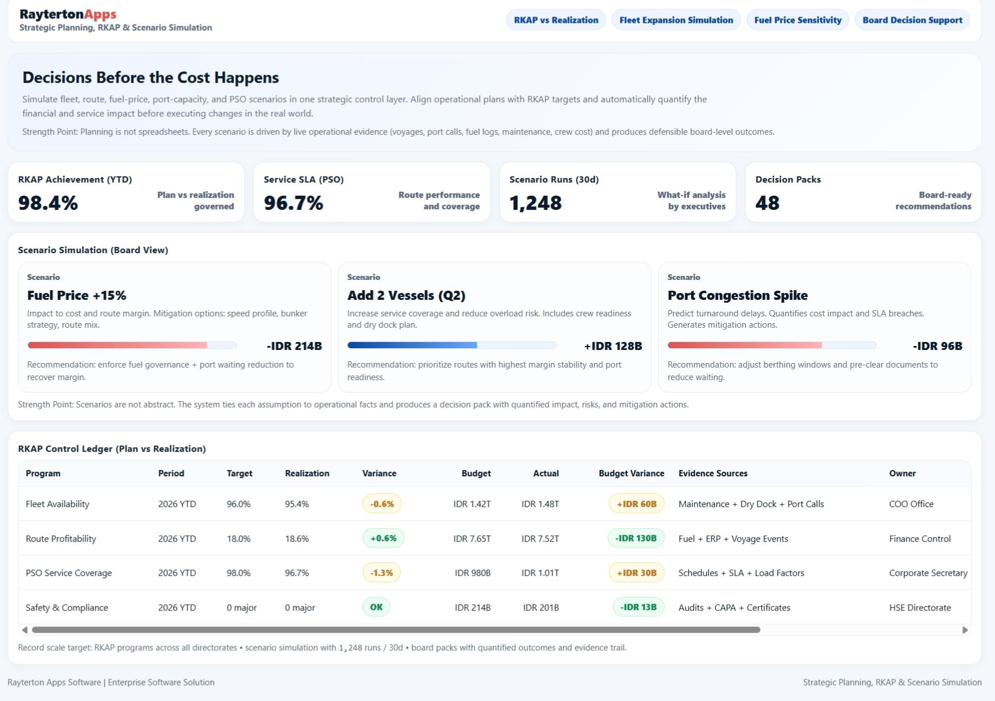
Task: Click the -IDR 130B budget variance badge
Action: coord(636,538)
